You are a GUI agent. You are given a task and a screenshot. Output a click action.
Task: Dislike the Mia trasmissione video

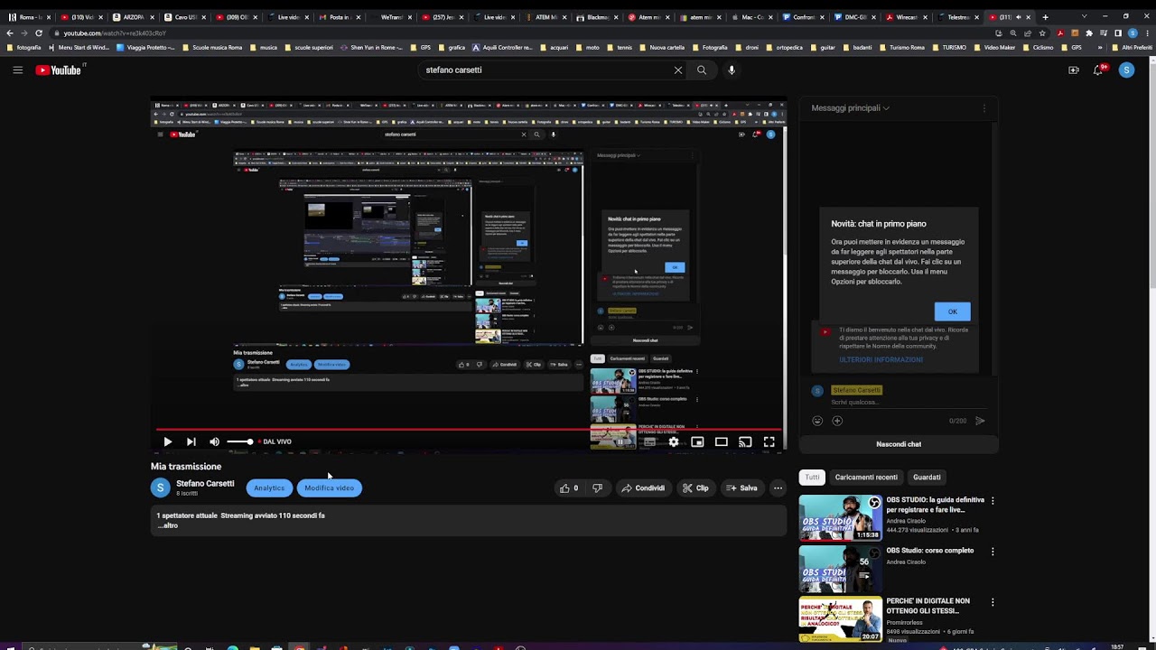(x=597, y=488)
